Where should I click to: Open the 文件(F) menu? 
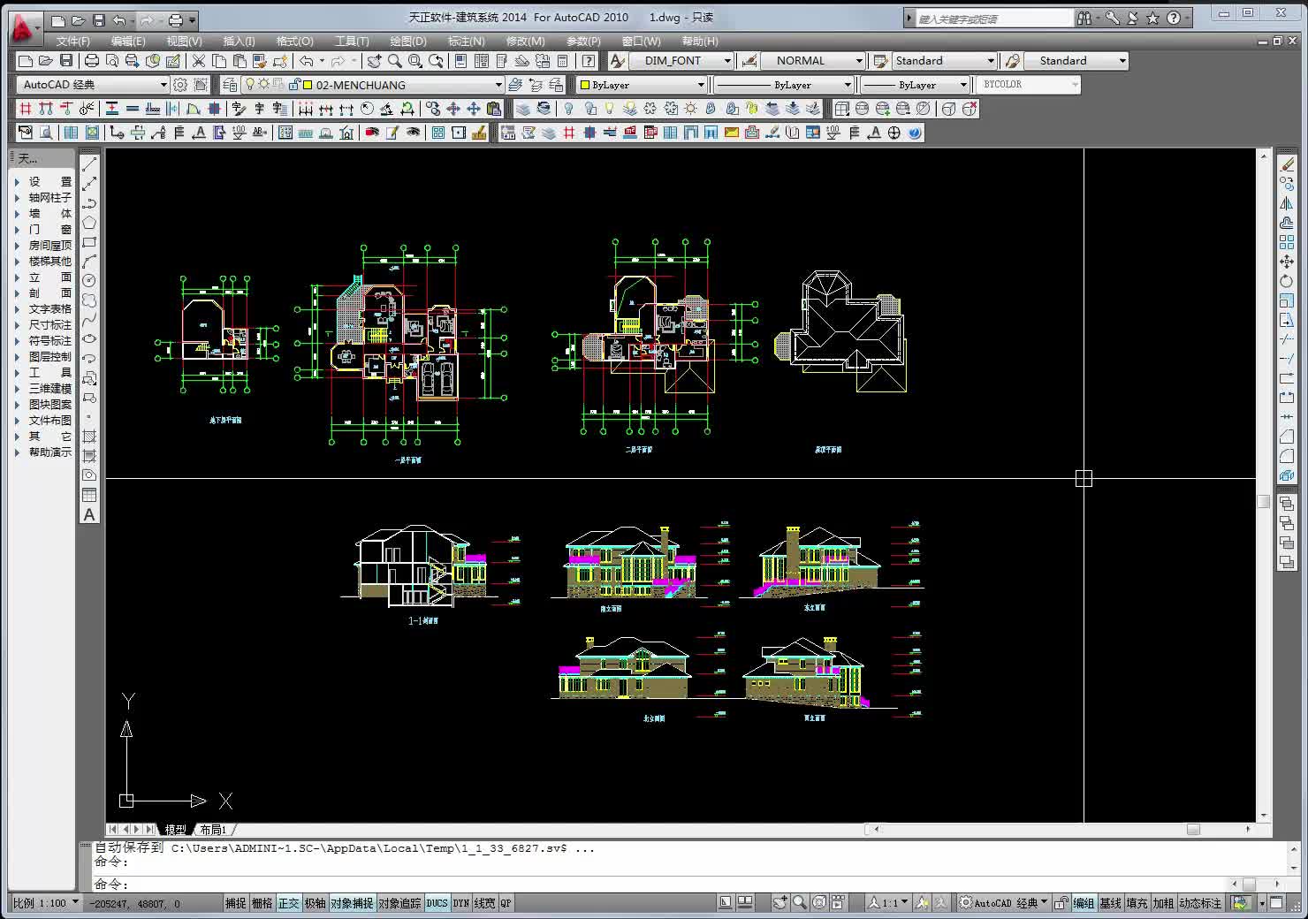72,41
